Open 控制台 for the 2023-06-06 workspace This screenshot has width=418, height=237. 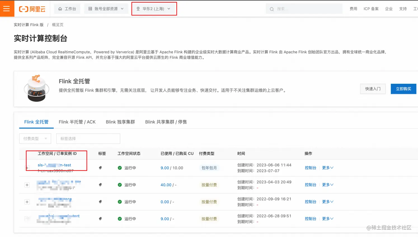click(x=310, y=168)
